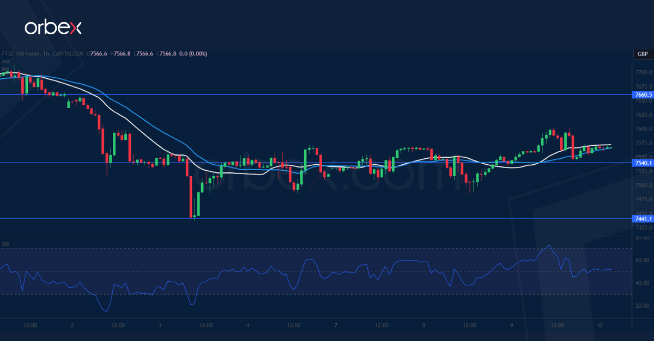Open the CAPITALCOM exchange label
The height and width of the screenshot is (341, 654).
67,54
